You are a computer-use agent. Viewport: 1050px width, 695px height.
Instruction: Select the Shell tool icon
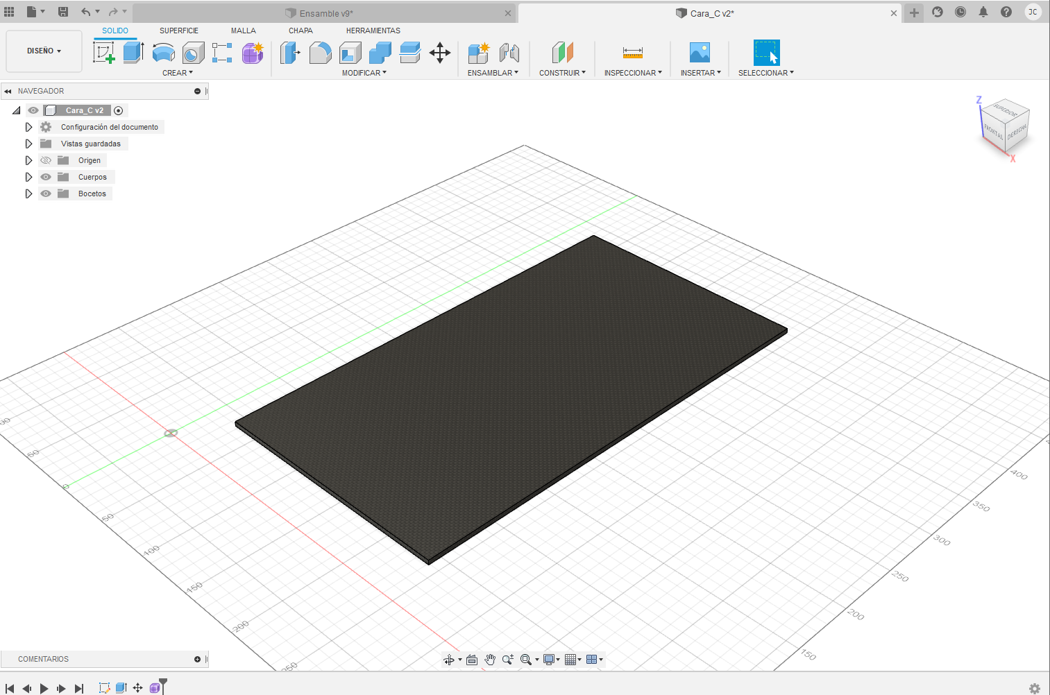tap(350, 53)
